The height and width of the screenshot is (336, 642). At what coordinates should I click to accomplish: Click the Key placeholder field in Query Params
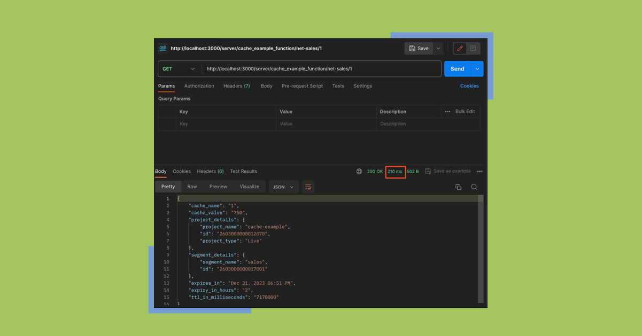[226, 124]
